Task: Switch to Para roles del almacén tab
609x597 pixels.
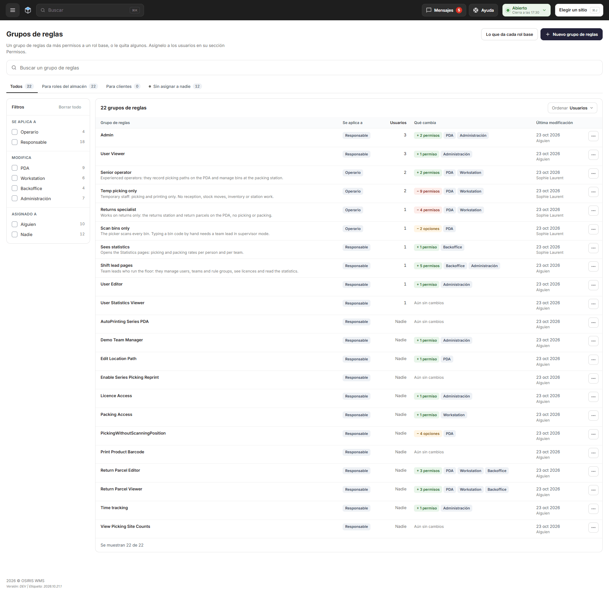Action: (70, 86)
